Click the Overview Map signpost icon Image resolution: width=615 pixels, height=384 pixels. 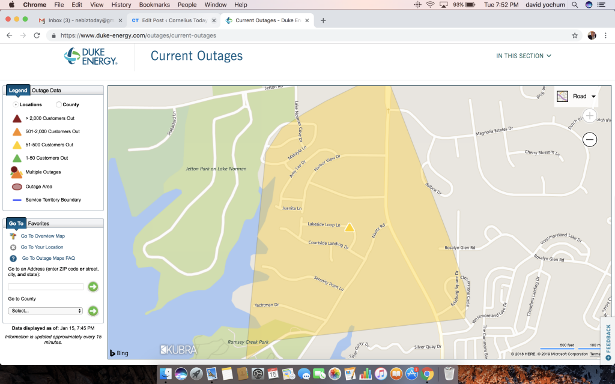(x=13, y=236)
